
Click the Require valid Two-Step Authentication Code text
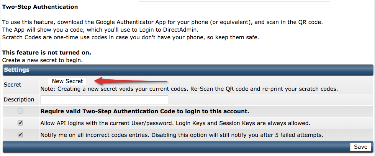[x=145, y=111]
